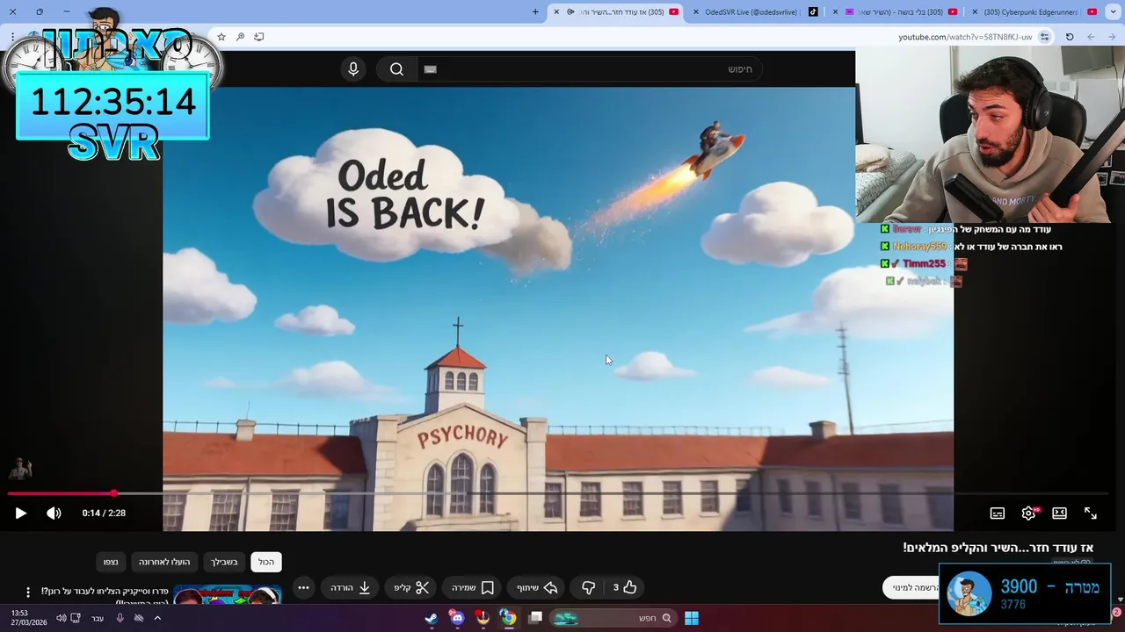Click the youtube.com address bar URL
This screenshot has width=1125, height=632.
(965, 37)
